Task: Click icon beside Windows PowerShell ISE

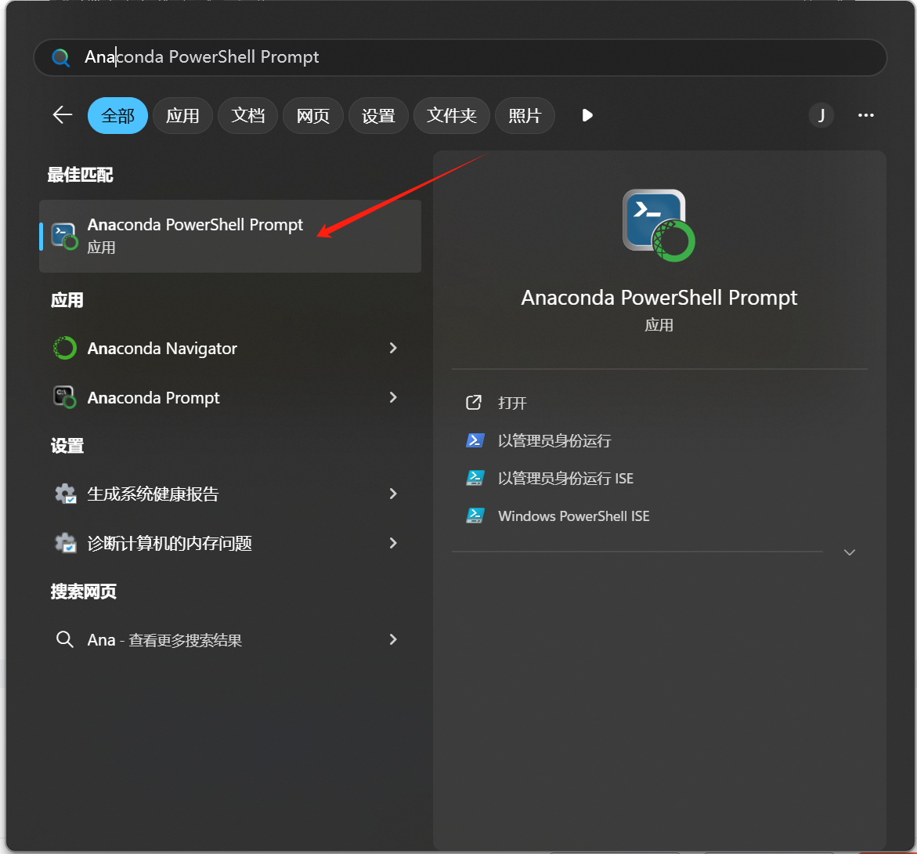Action: 475,516
